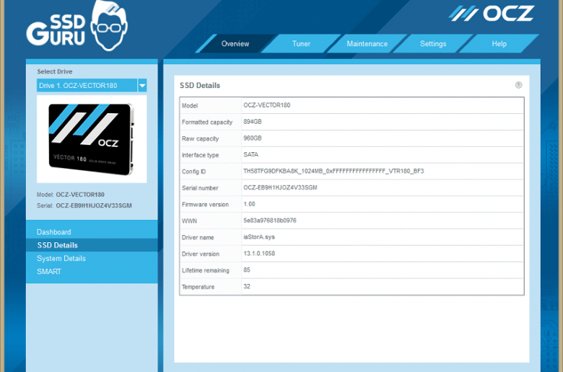Image resolution: width=563 pixels, height=372 pixels.
Task: Click the Vector 180 drive image
Action: (92, 139)
